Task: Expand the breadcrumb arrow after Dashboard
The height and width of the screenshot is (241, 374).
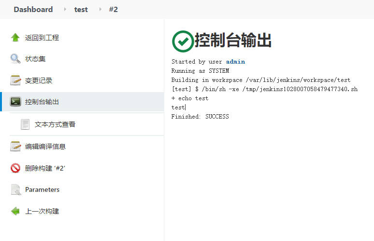Action: coord(65,10)
